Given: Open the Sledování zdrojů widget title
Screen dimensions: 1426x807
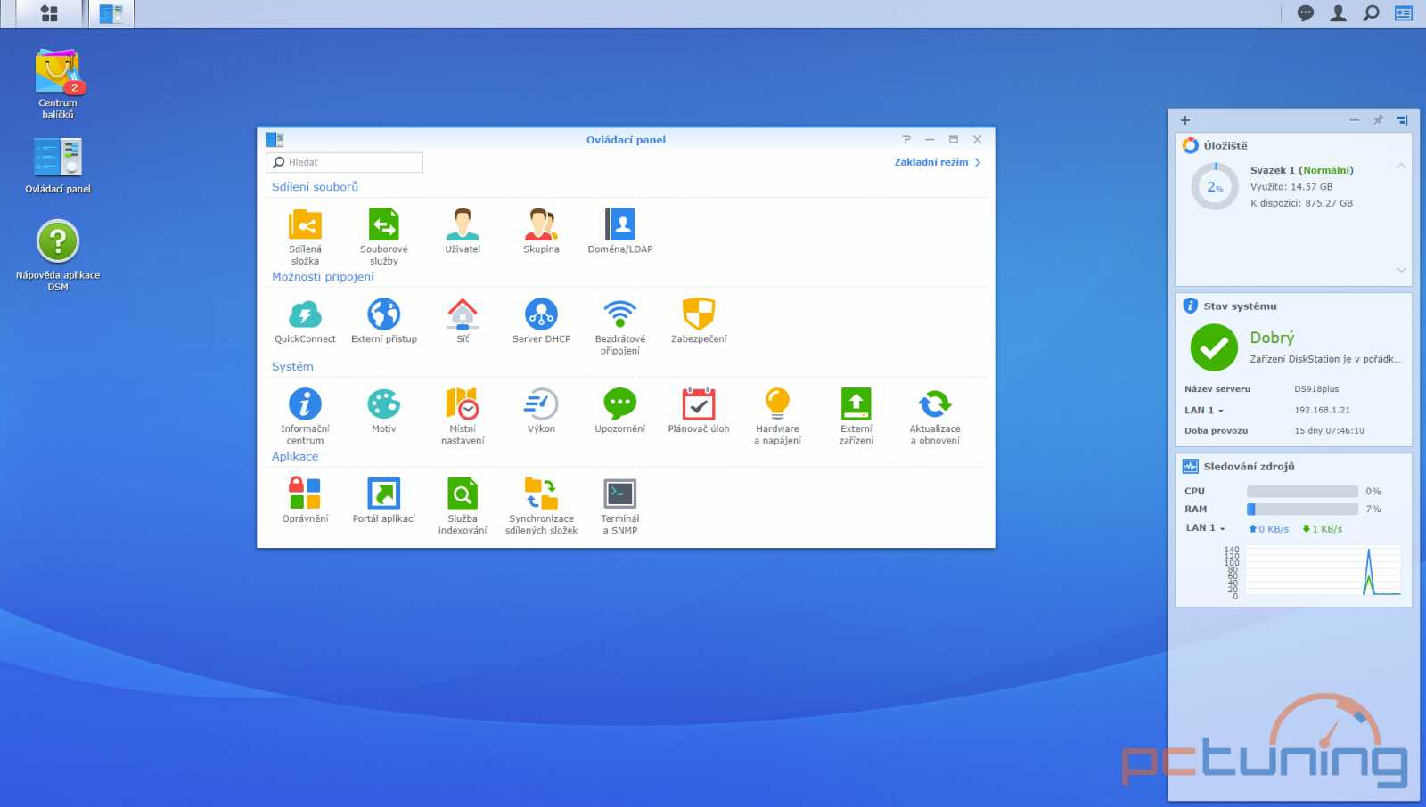Looking at the screenshot, I should pyautogui.click(x=1249, y=467).
